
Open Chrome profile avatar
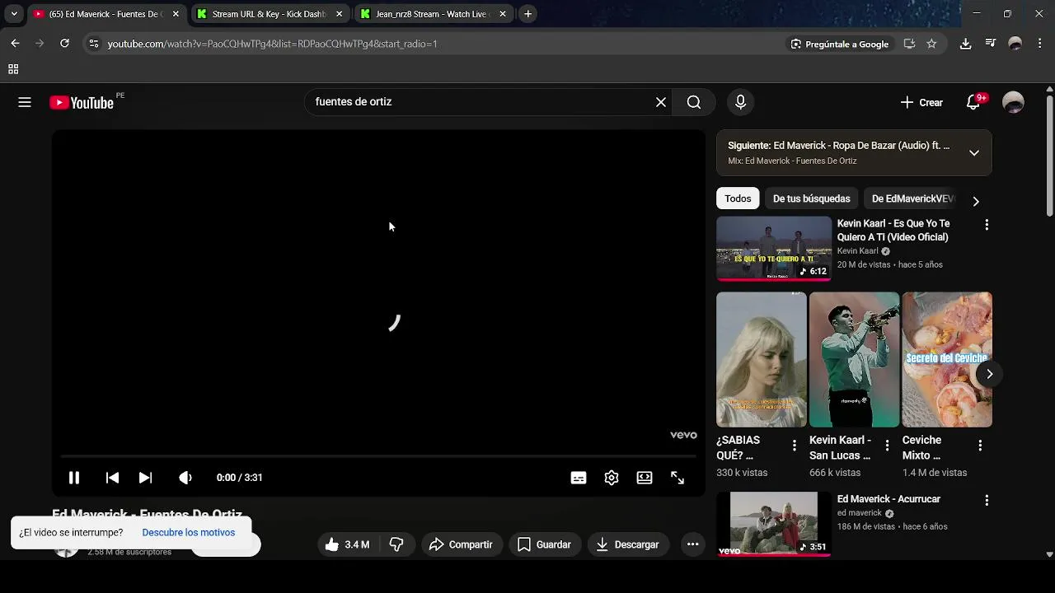point(1015,44)
